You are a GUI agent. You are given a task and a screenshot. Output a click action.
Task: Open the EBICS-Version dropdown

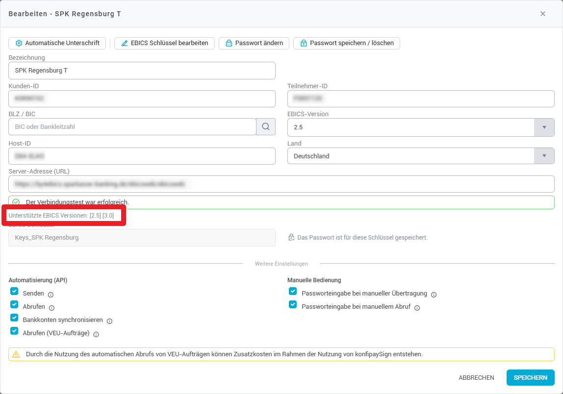coord(544,127)
